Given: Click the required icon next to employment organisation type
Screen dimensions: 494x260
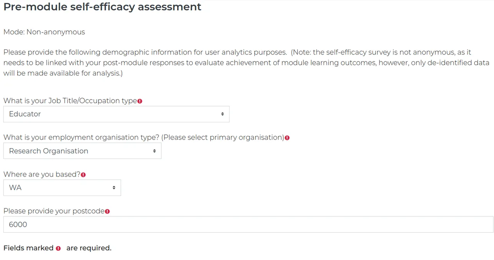Looking at the screenshot, I should tap(287, 138).
